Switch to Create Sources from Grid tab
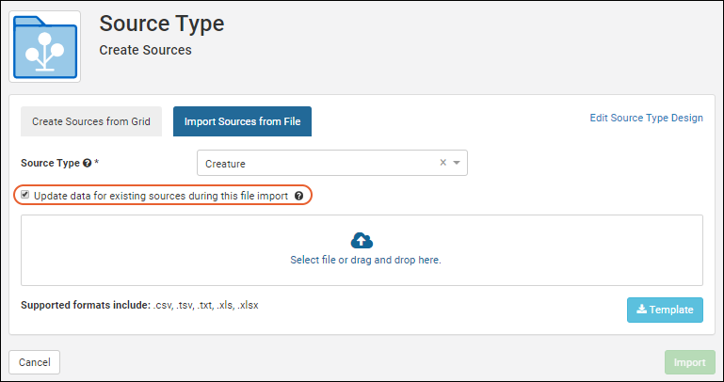The image size is (724, 382). [91, 121]
